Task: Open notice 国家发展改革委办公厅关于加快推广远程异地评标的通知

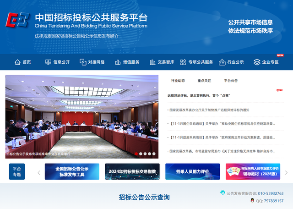Action: (x=209, y=110)
